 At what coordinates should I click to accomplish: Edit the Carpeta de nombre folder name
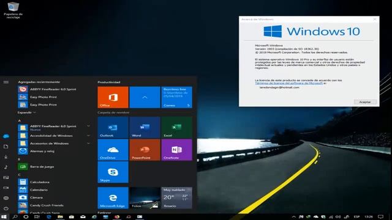(x=113, y=112)
